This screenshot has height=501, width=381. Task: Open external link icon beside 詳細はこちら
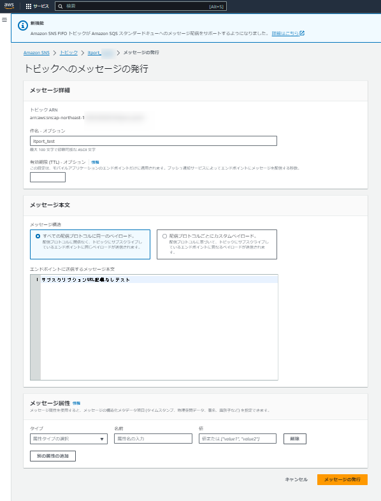pos(302,33)
